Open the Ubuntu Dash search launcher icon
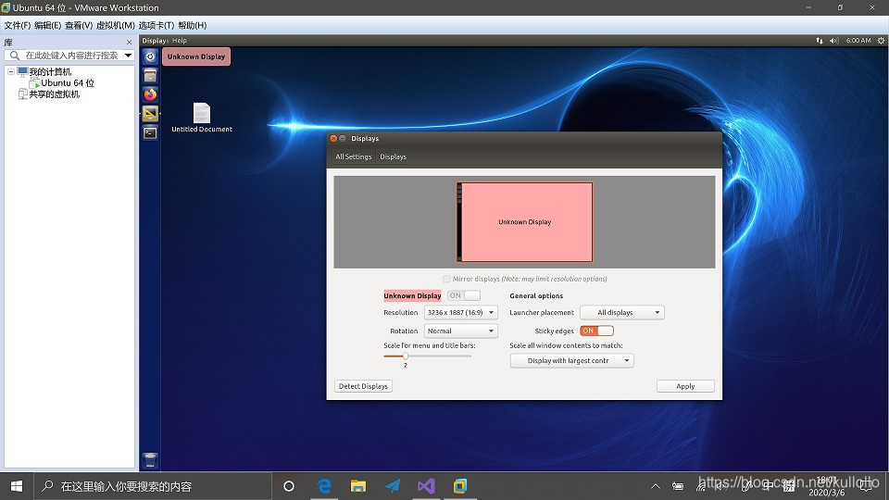Image resolution: width=889 pixels, height=500 pixels. [150, 56]
